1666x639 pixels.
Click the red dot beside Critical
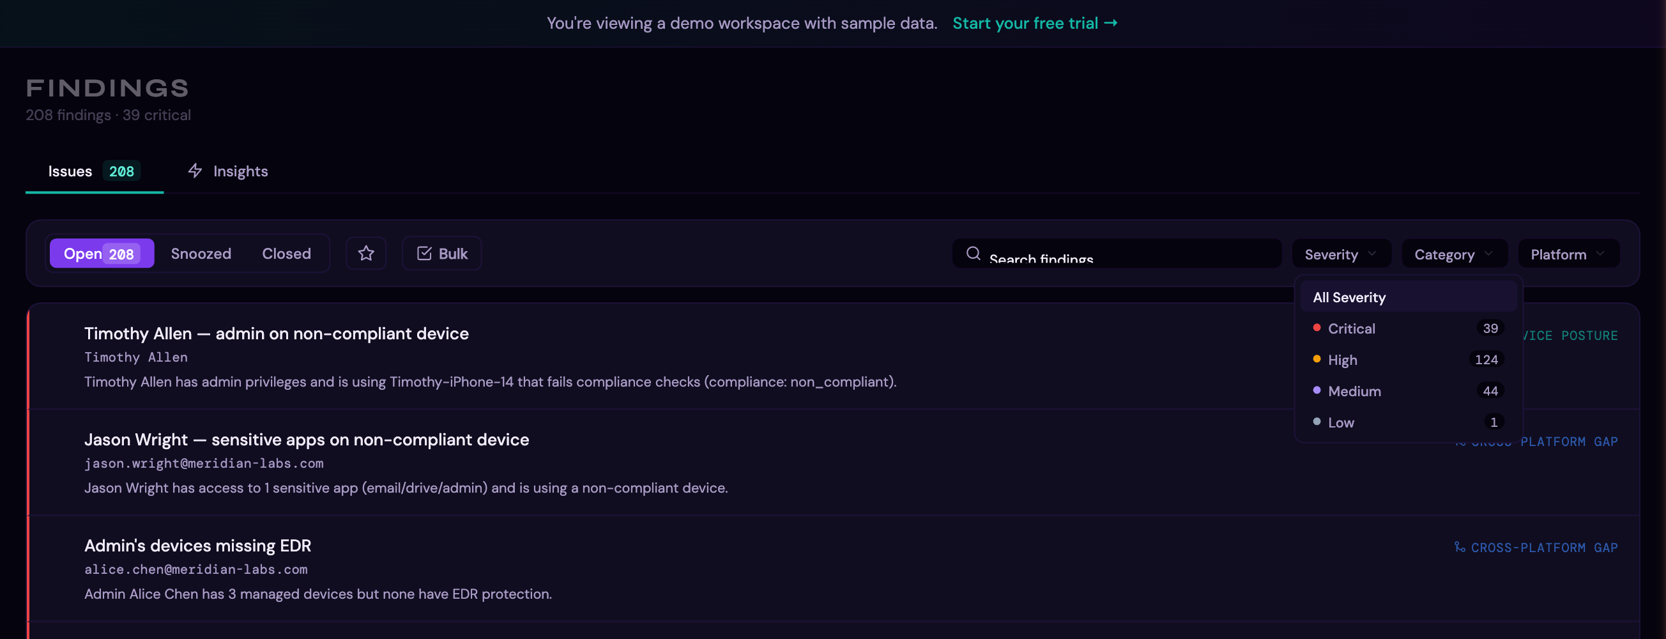[1317, 328]
